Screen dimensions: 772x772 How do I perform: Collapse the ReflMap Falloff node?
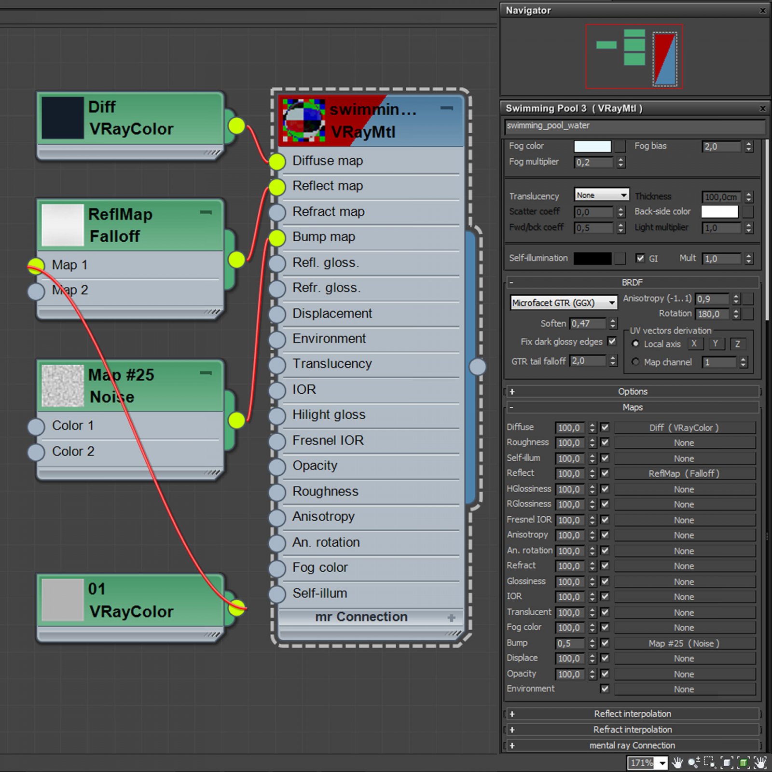[207, 212]
